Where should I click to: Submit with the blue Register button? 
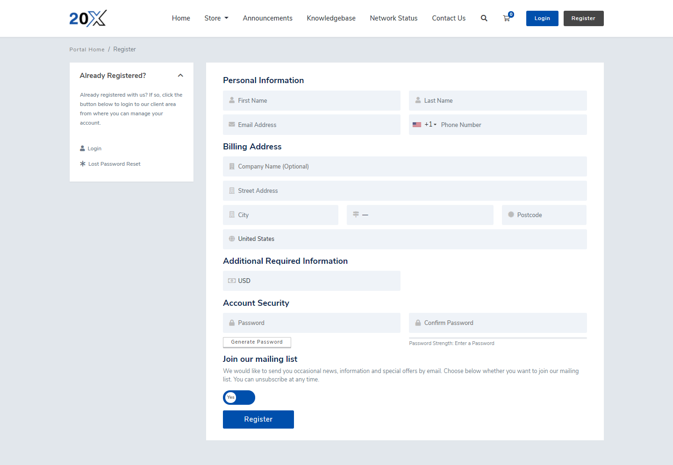pos(258,419)
